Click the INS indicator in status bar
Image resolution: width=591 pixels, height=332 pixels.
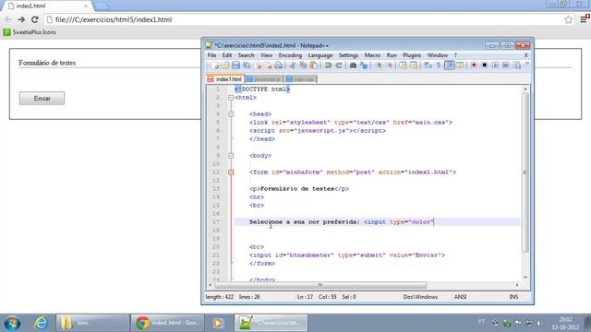[x=513, y=297]
